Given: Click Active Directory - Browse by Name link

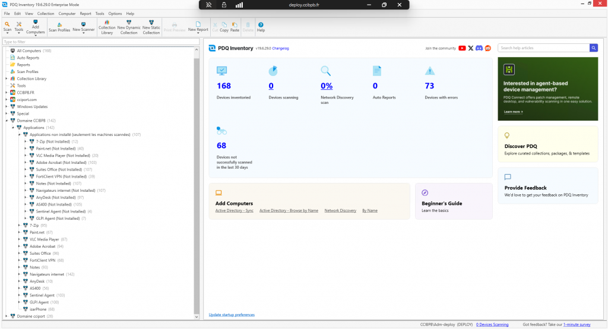Looking at the screenshot, I should pos(289,211).
